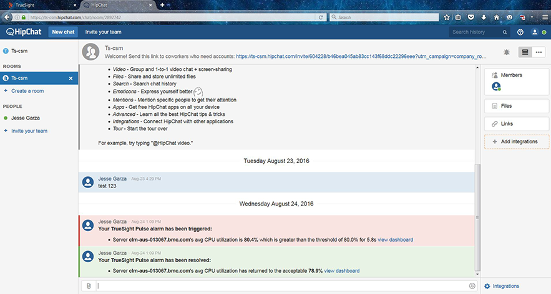Open Ts-csm lobby in sidebar
This screenshot has height=294, width=551.
[20, 51]
